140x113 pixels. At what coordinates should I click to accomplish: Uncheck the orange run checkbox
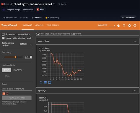pos(4,93)
